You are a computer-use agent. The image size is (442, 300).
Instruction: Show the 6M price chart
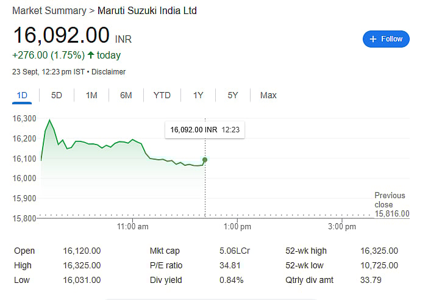(x=126, y=95)
